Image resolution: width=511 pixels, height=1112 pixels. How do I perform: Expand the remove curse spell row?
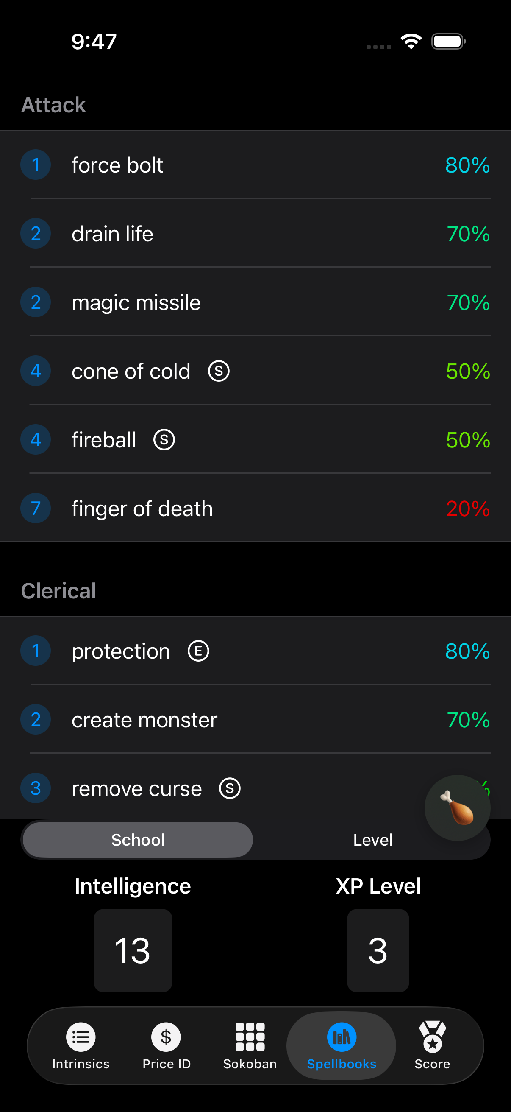point(172,788)
